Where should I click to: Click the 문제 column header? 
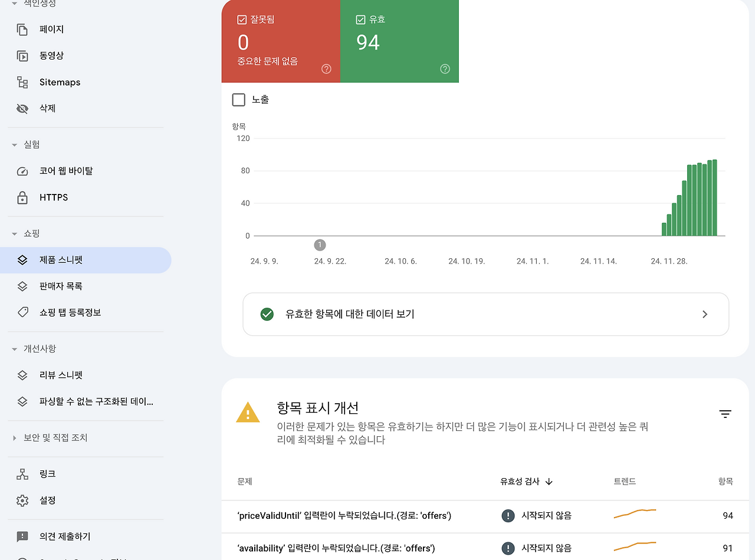pyautogui.click(x=245, y=482)
